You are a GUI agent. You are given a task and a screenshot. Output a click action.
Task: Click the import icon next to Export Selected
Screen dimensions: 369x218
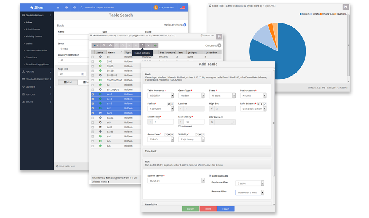148,45
